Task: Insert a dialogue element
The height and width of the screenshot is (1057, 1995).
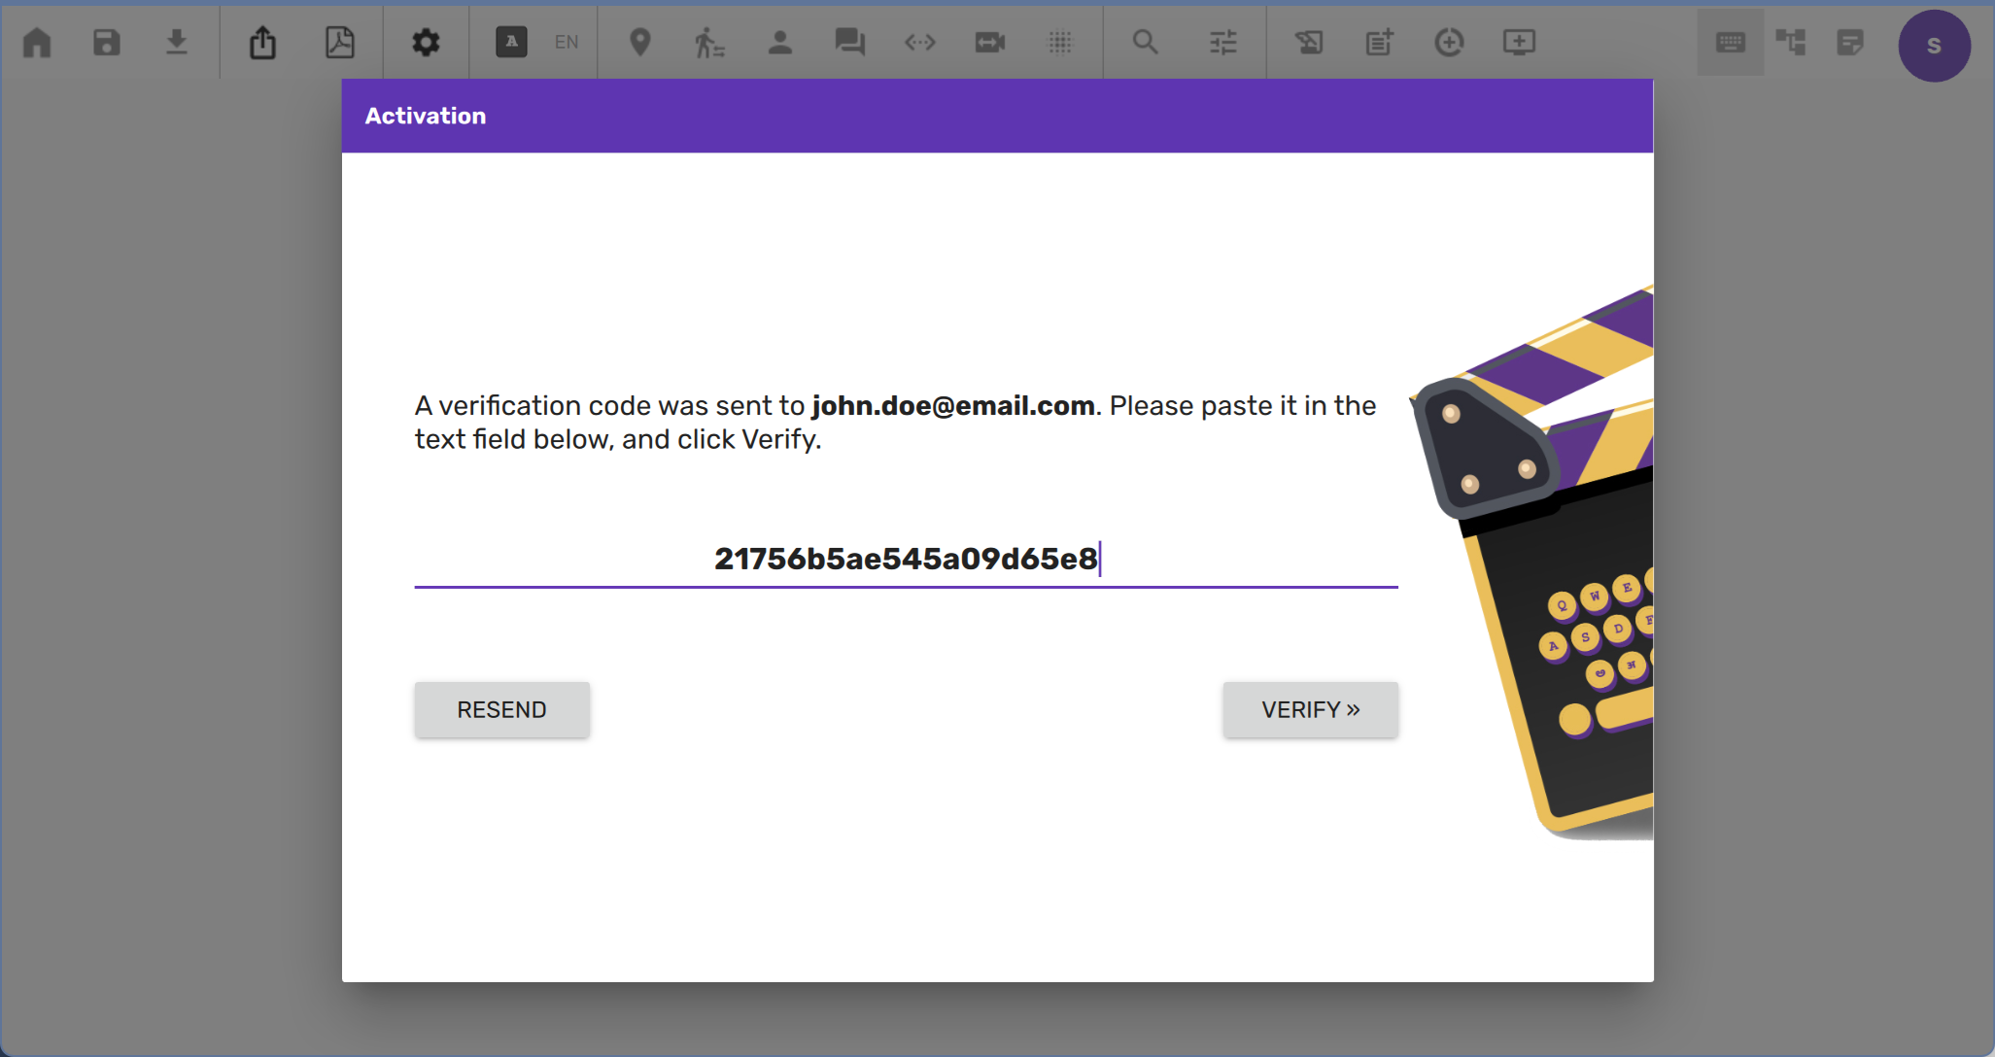Action: (848, 43)
